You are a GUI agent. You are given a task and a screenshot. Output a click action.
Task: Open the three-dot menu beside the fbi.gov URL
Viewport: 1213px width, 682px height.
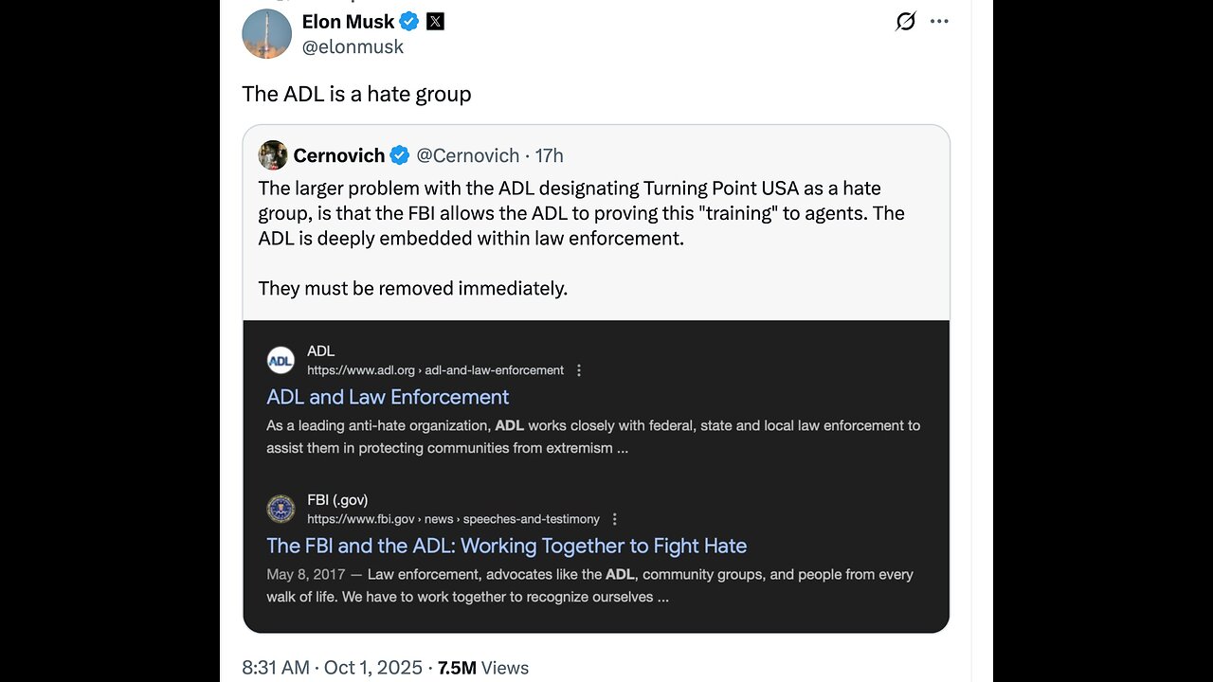click(615, 519)
